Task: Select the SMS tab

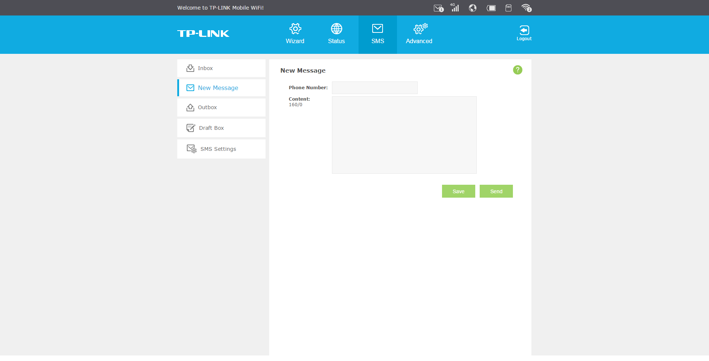Action: (x=378, y=34)
